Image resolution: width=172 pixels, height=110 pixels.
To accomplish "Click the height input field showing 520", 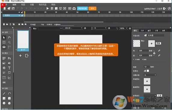I will [x=143, y=55].
